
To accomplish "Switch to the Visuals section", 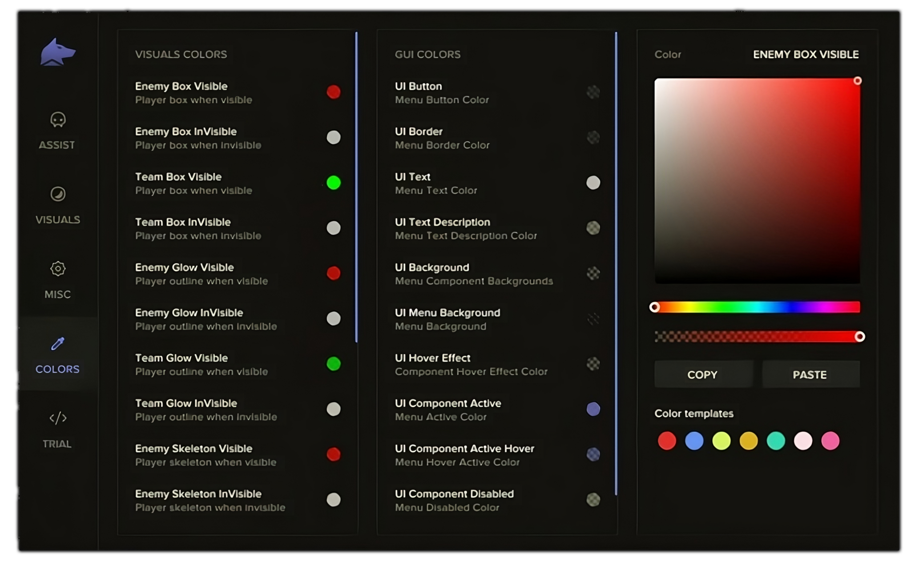I will click(x=57, y=205).
